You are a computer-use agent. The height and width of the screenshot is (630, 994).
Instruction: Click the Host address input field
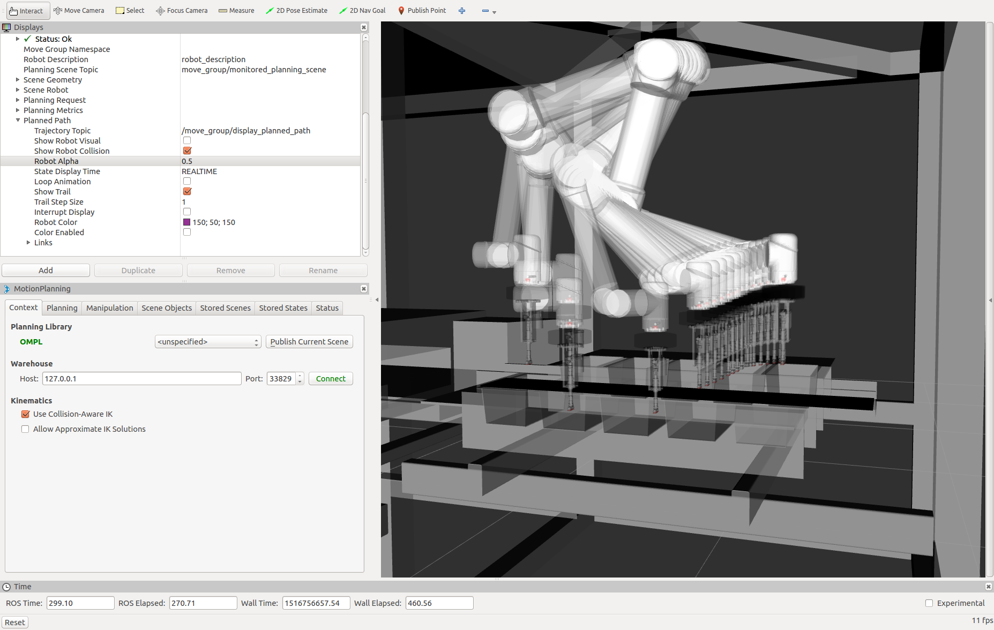[141, 378]
